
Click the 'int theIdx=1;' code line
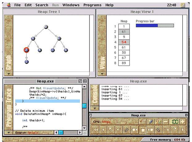[33, 120]
